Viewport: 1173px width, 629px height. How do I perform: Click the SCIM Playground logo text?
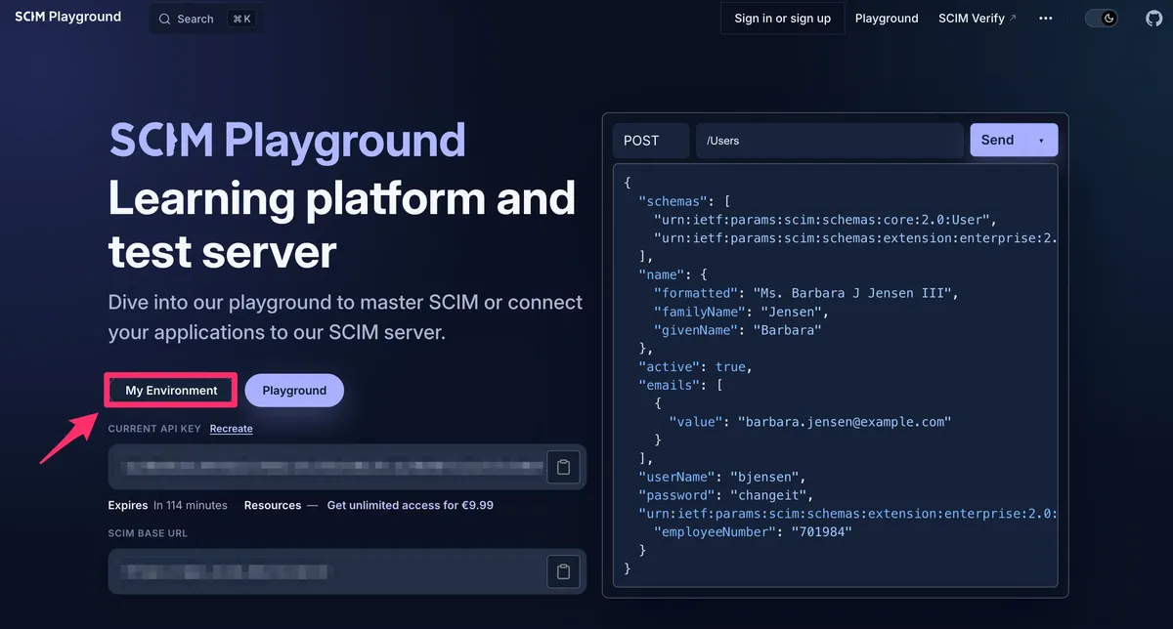pyautogui.click(x=68, y=17)
